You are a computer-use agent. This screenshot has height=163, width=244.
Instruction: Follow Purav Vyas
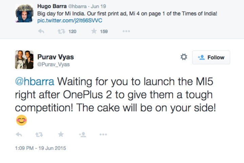pyautogui.click(x=211, y=57)
